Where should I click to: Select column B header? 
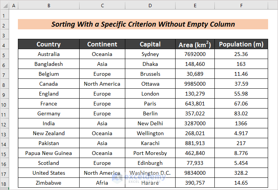click(49, 6)
